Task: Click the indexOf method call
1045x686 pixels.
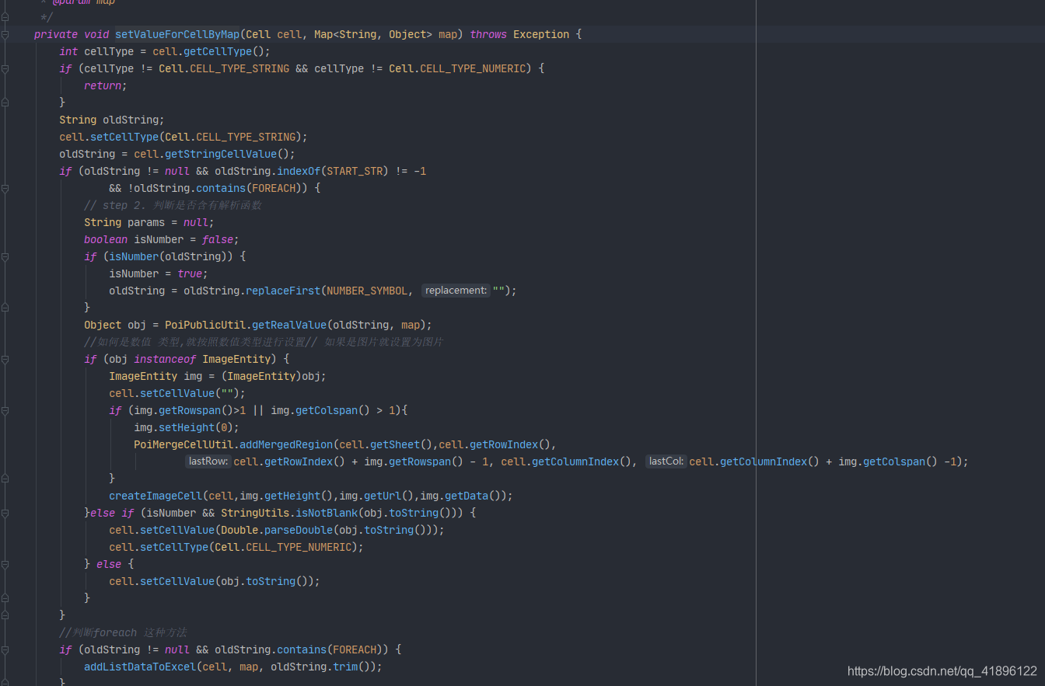Action: point(299,171)
